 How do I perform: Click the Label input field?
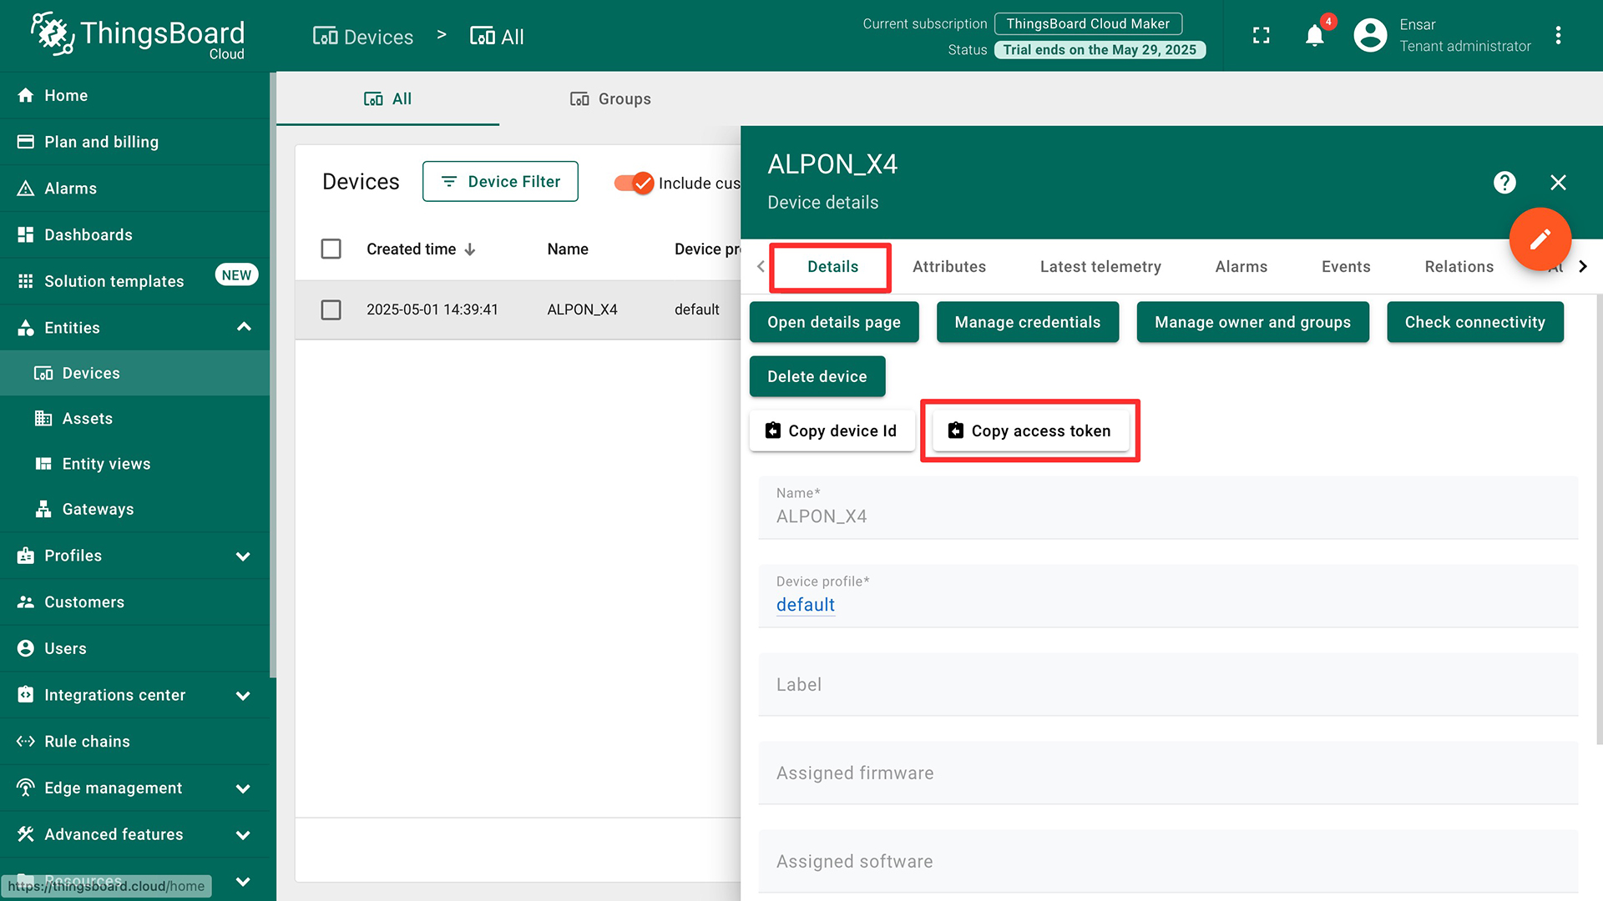(x=1167, y=685)
